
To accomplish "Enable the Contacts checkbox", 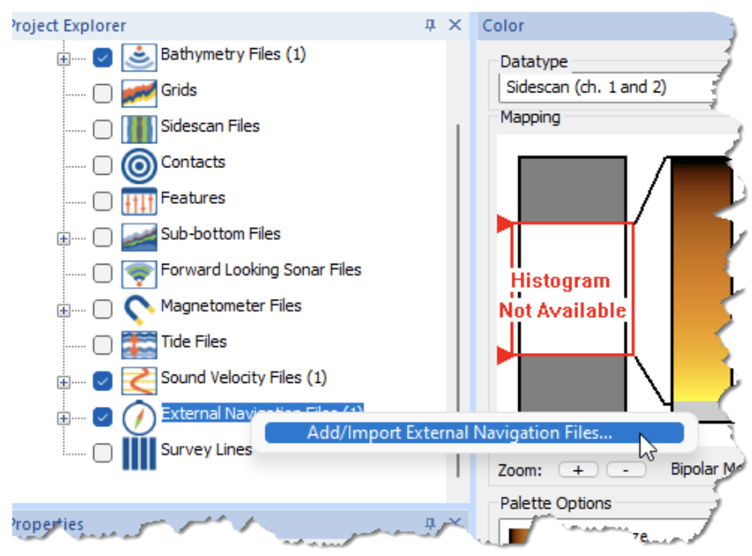I will point(102,166).
